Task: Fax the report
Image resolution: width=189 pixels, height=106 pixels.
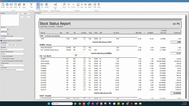Action: [x=19, y=5]
